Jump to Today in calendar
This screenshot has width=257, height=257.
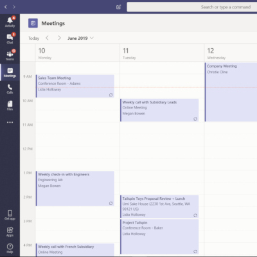[x=33, y=39]
